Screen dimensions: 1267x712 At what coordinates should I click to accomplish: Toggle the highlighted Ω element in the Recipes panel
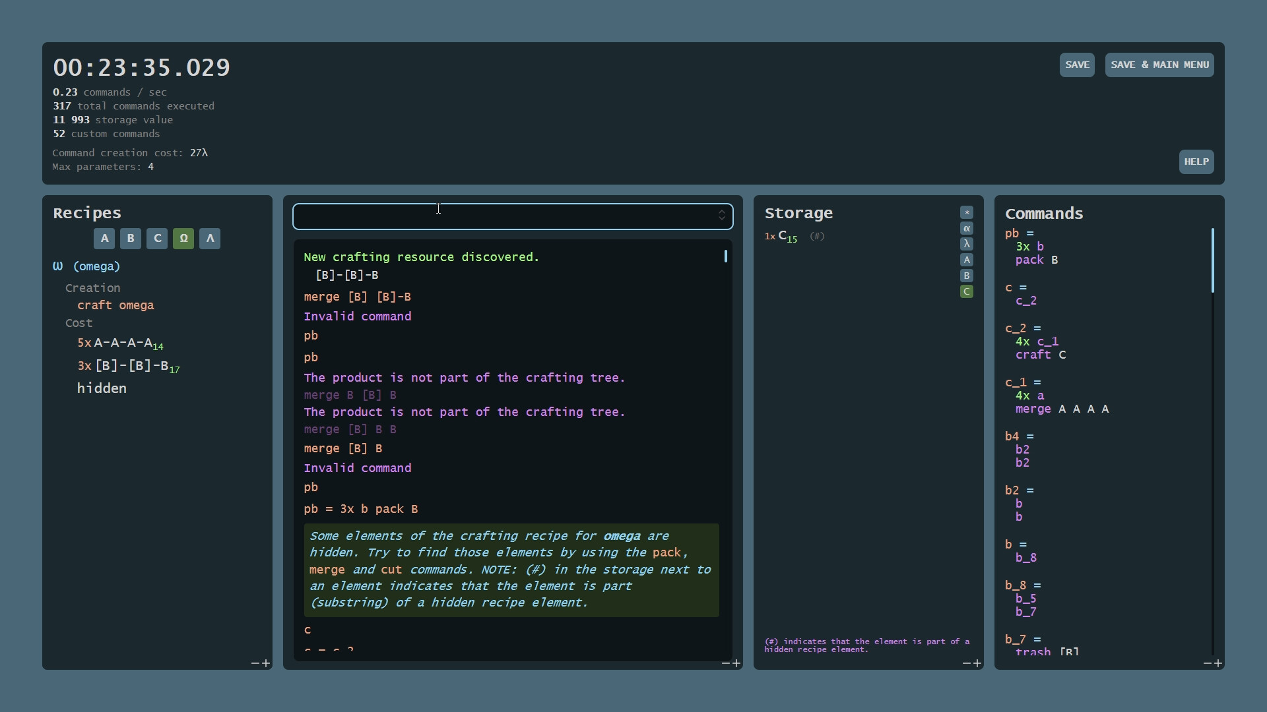point(183,239)
